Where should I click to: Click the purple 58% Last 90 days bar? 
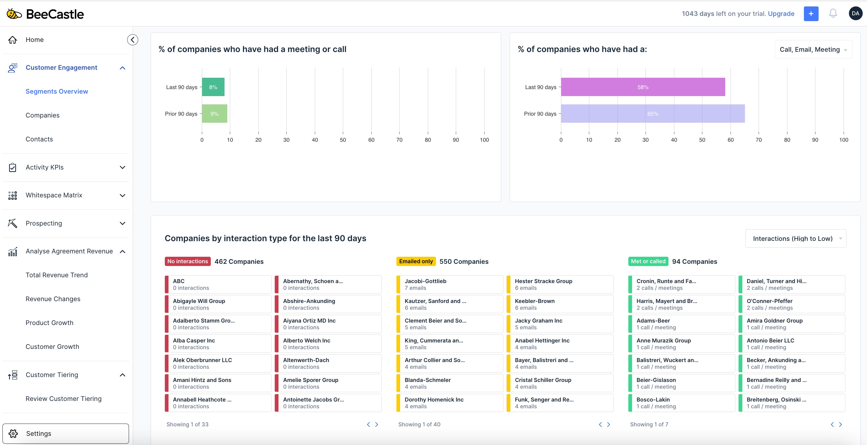tap(642, 87)
